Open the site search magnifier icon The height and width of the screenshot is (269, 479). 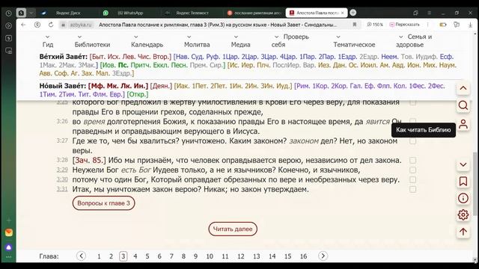tap(463, 105)
